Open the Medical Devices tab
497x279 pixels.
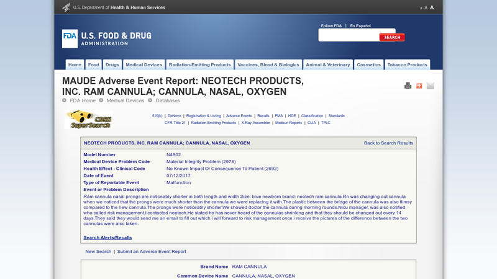[144, 64]
